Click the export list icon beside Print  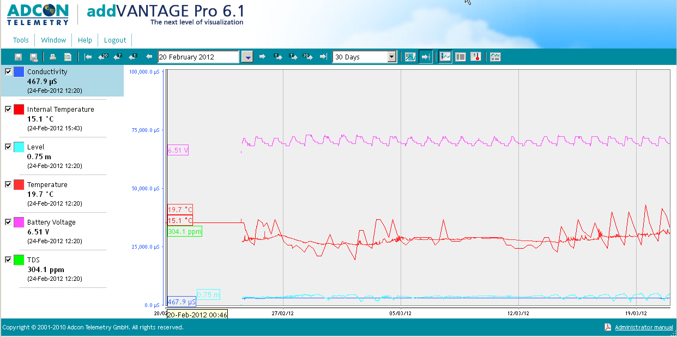68,57
